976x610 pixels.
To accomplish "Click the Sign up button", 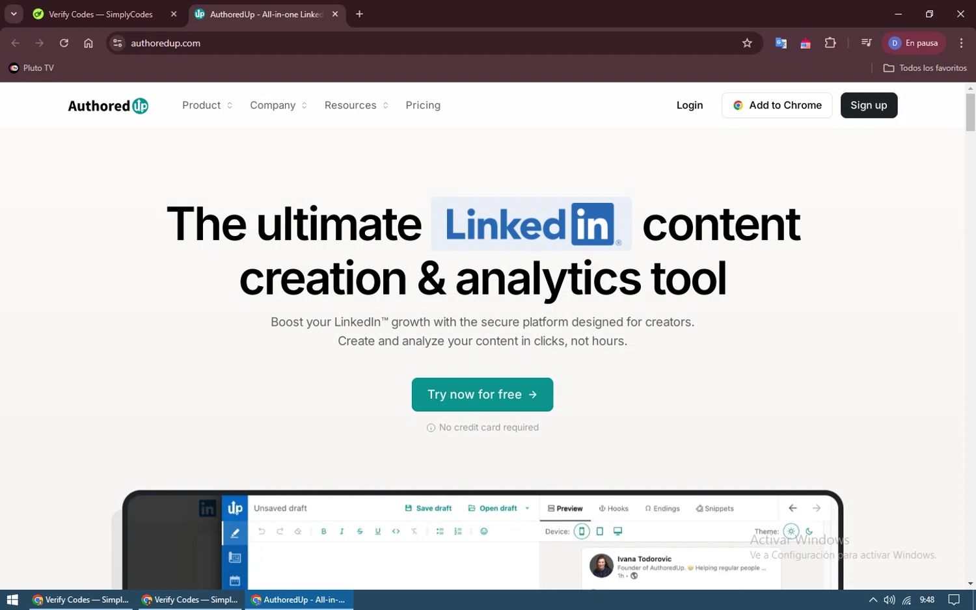I will coord(869,105).
